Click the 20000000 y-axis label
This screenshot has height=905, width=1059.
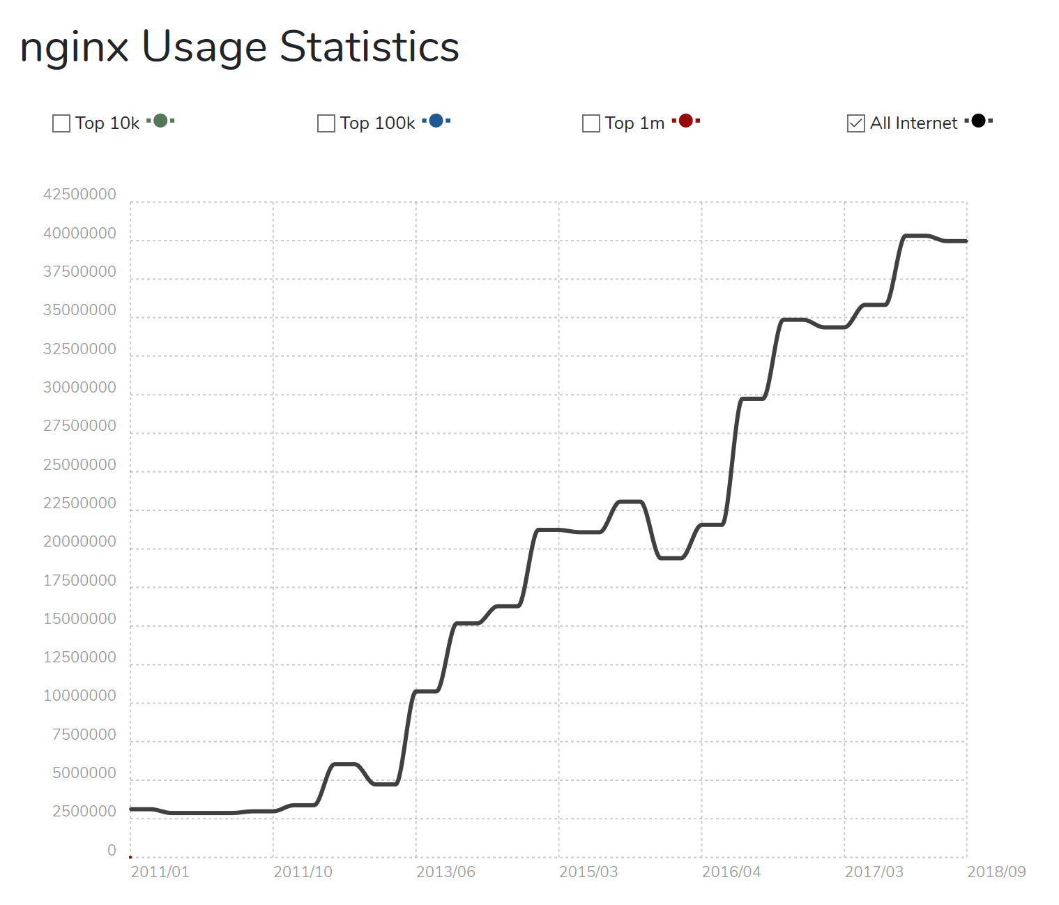pyautogui.click(x=79, y=542)
